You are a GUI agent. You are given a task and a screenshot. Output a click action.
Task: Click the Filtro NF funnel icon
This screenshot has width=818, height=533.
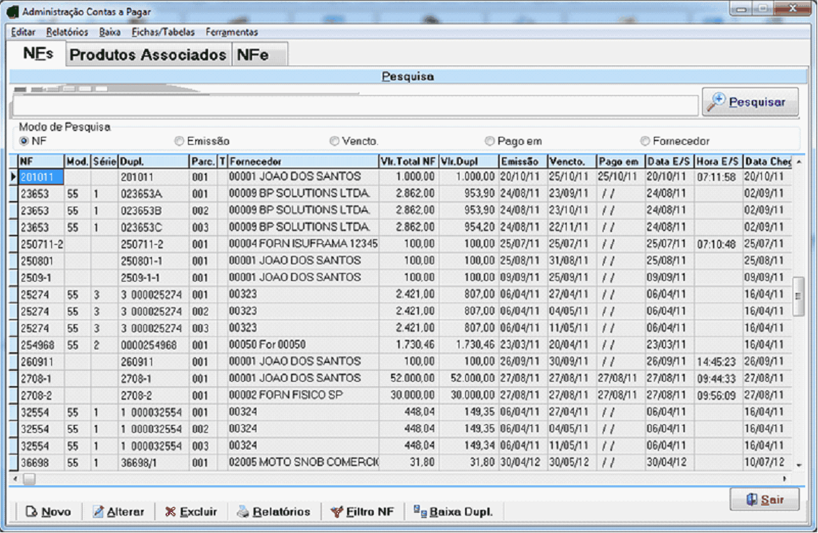click(x=336, y=512)
